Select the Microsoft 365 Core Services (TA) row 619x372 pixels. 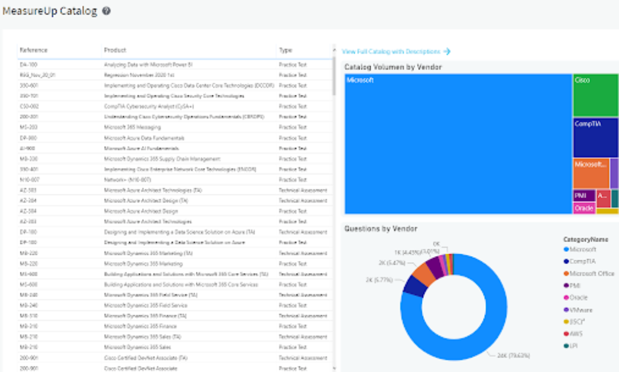click(175, 274)
